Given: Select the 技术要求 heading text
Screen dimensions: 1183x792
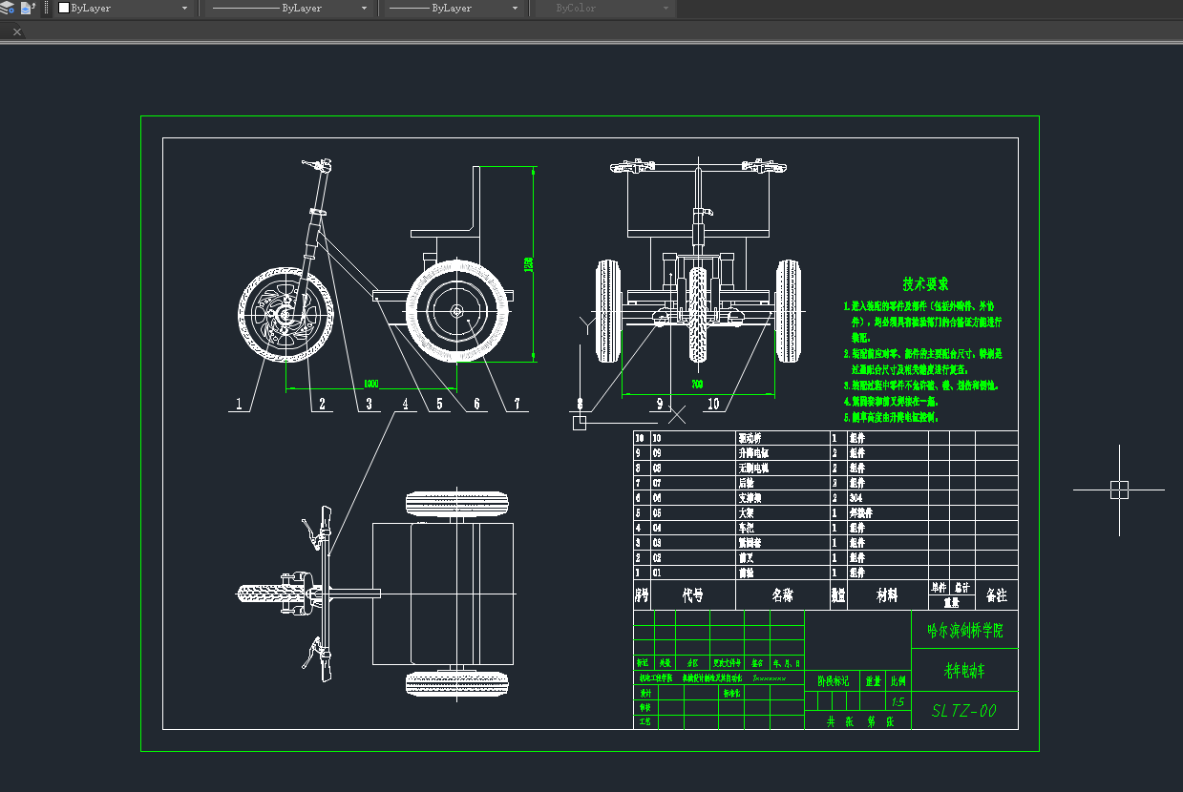Looking at the screenshot, I should (x=925, y=284).
